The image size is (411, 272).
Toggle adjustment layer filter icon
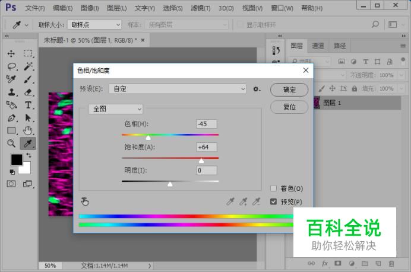click(353, 62)
